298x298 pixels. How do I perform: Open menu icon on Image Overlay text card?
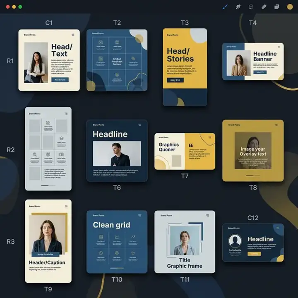tap(276, 125)
